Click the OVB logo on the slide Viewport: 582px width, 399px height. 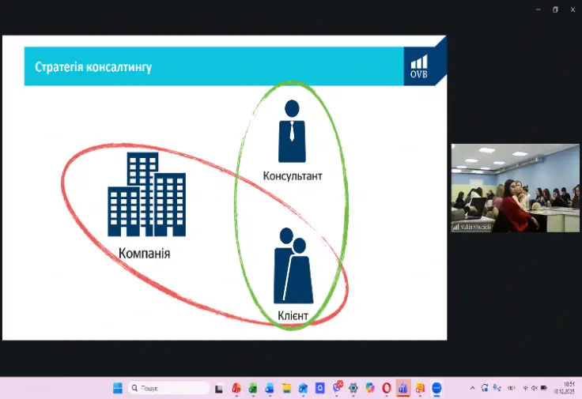click(418, 66)
